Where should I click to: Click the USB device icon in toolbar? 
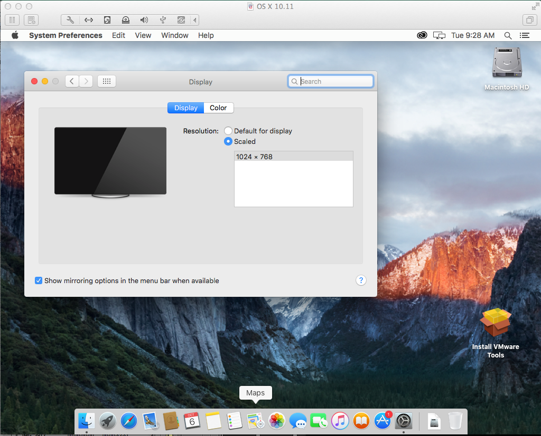pos(163,20)
